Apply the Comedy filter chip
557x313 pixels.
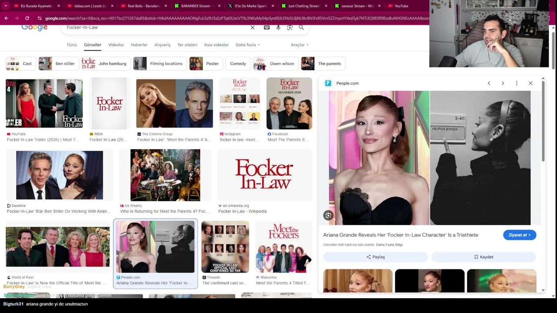238,63
